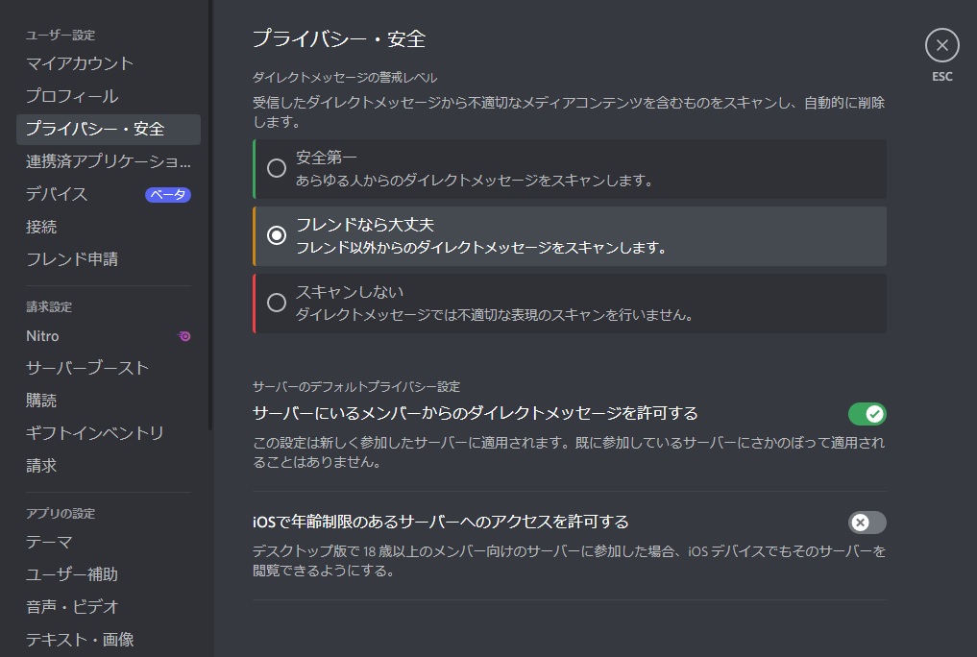Select the スキャンしない radio option
The height and width of the screenshot is (657, 977).
[x=277, y=303]
